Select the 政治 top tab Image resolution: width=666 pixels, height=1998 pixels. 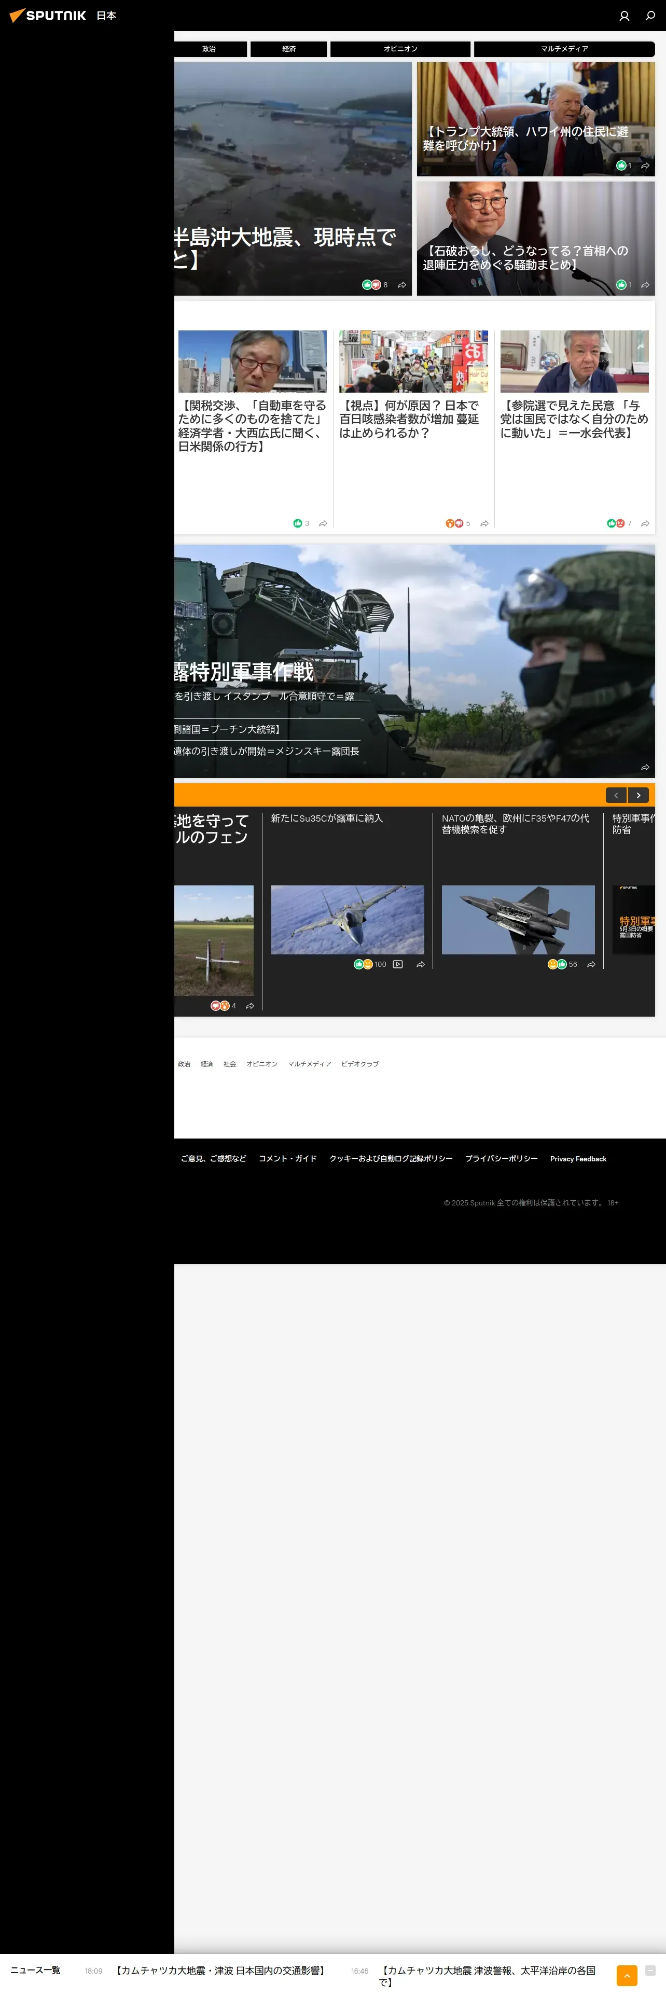(x=210, y=49)
